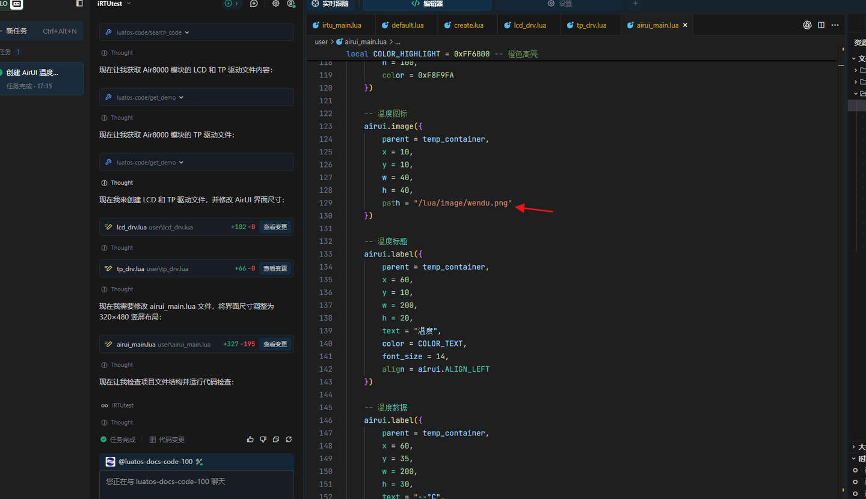866x499 pixels.
Task: Open editor more actions ellipsis
Action: (x=835, y=25)
